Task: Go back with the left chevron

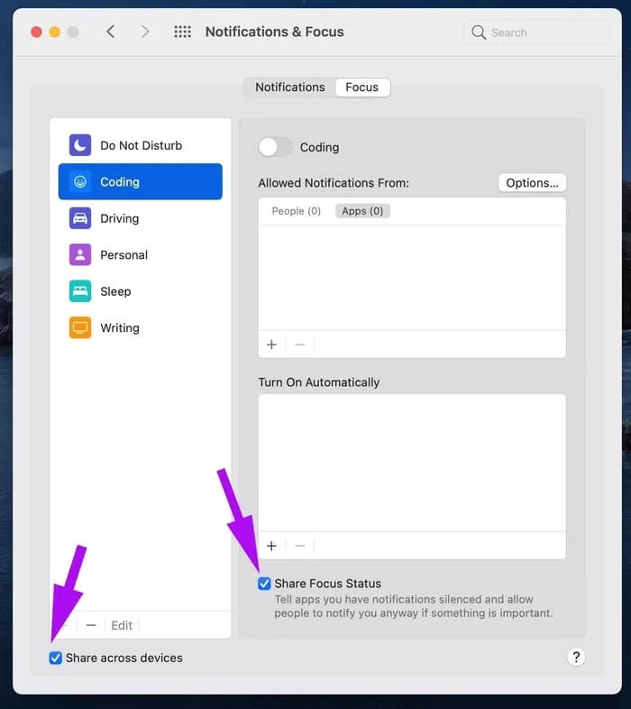Action: coord(111,32)
